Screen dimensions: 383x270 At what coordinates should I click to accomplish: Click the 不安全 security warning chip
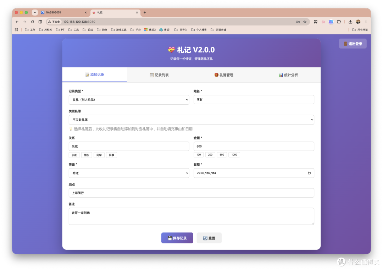(54, 22)
